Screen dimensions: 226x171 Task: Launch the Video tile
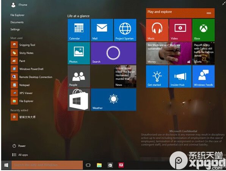(x=180, y=30)
